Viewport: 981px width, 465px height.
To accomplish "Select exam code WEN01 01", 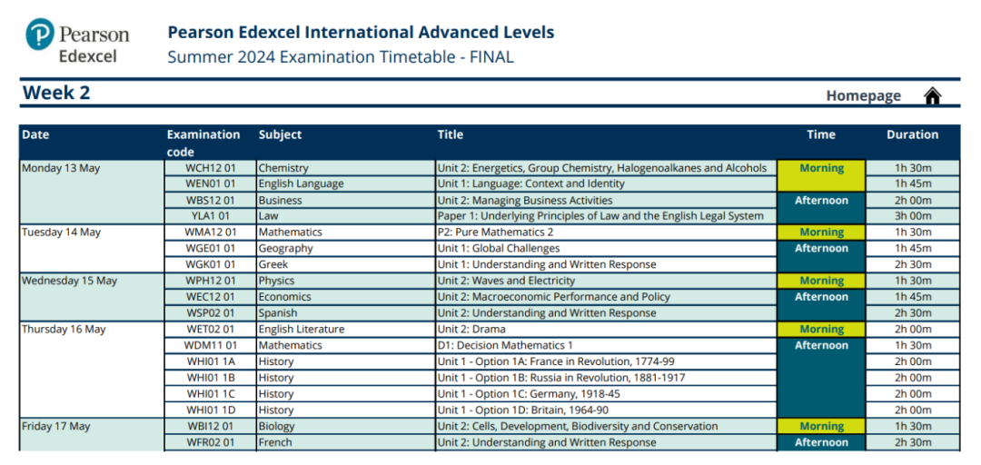I will click(210, 184).
